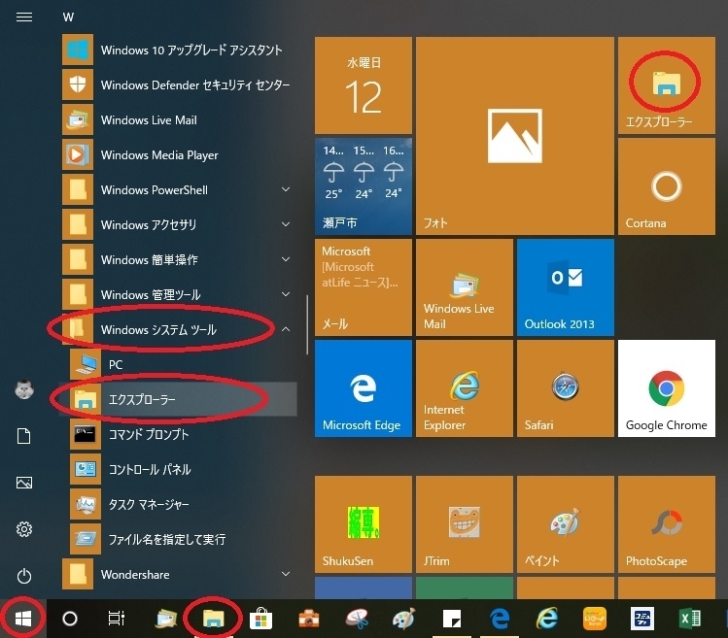Launch Microsoft Edge from the taskbar
Screen dimensions: 728x638
point(500,619)
